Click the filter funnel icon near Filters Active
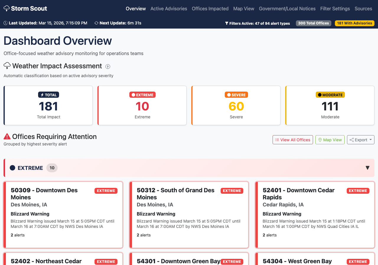 pyautogui.click(x=227, y=23)
